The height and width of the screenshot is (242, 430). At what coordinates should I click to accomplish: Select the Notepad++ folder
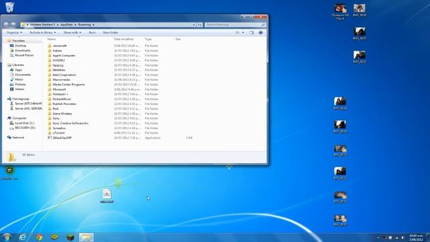60,94
